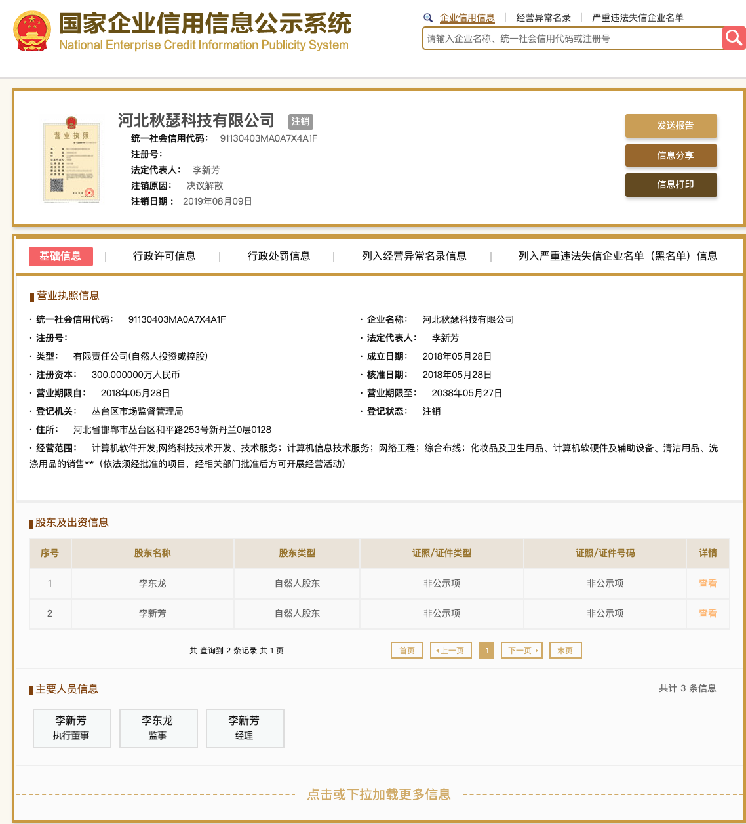The width and height of the screenshot is (746, 824).
Task: Click the business term end date 2038年05月27日
Action: pyautogui.click(x=467, y=393)
